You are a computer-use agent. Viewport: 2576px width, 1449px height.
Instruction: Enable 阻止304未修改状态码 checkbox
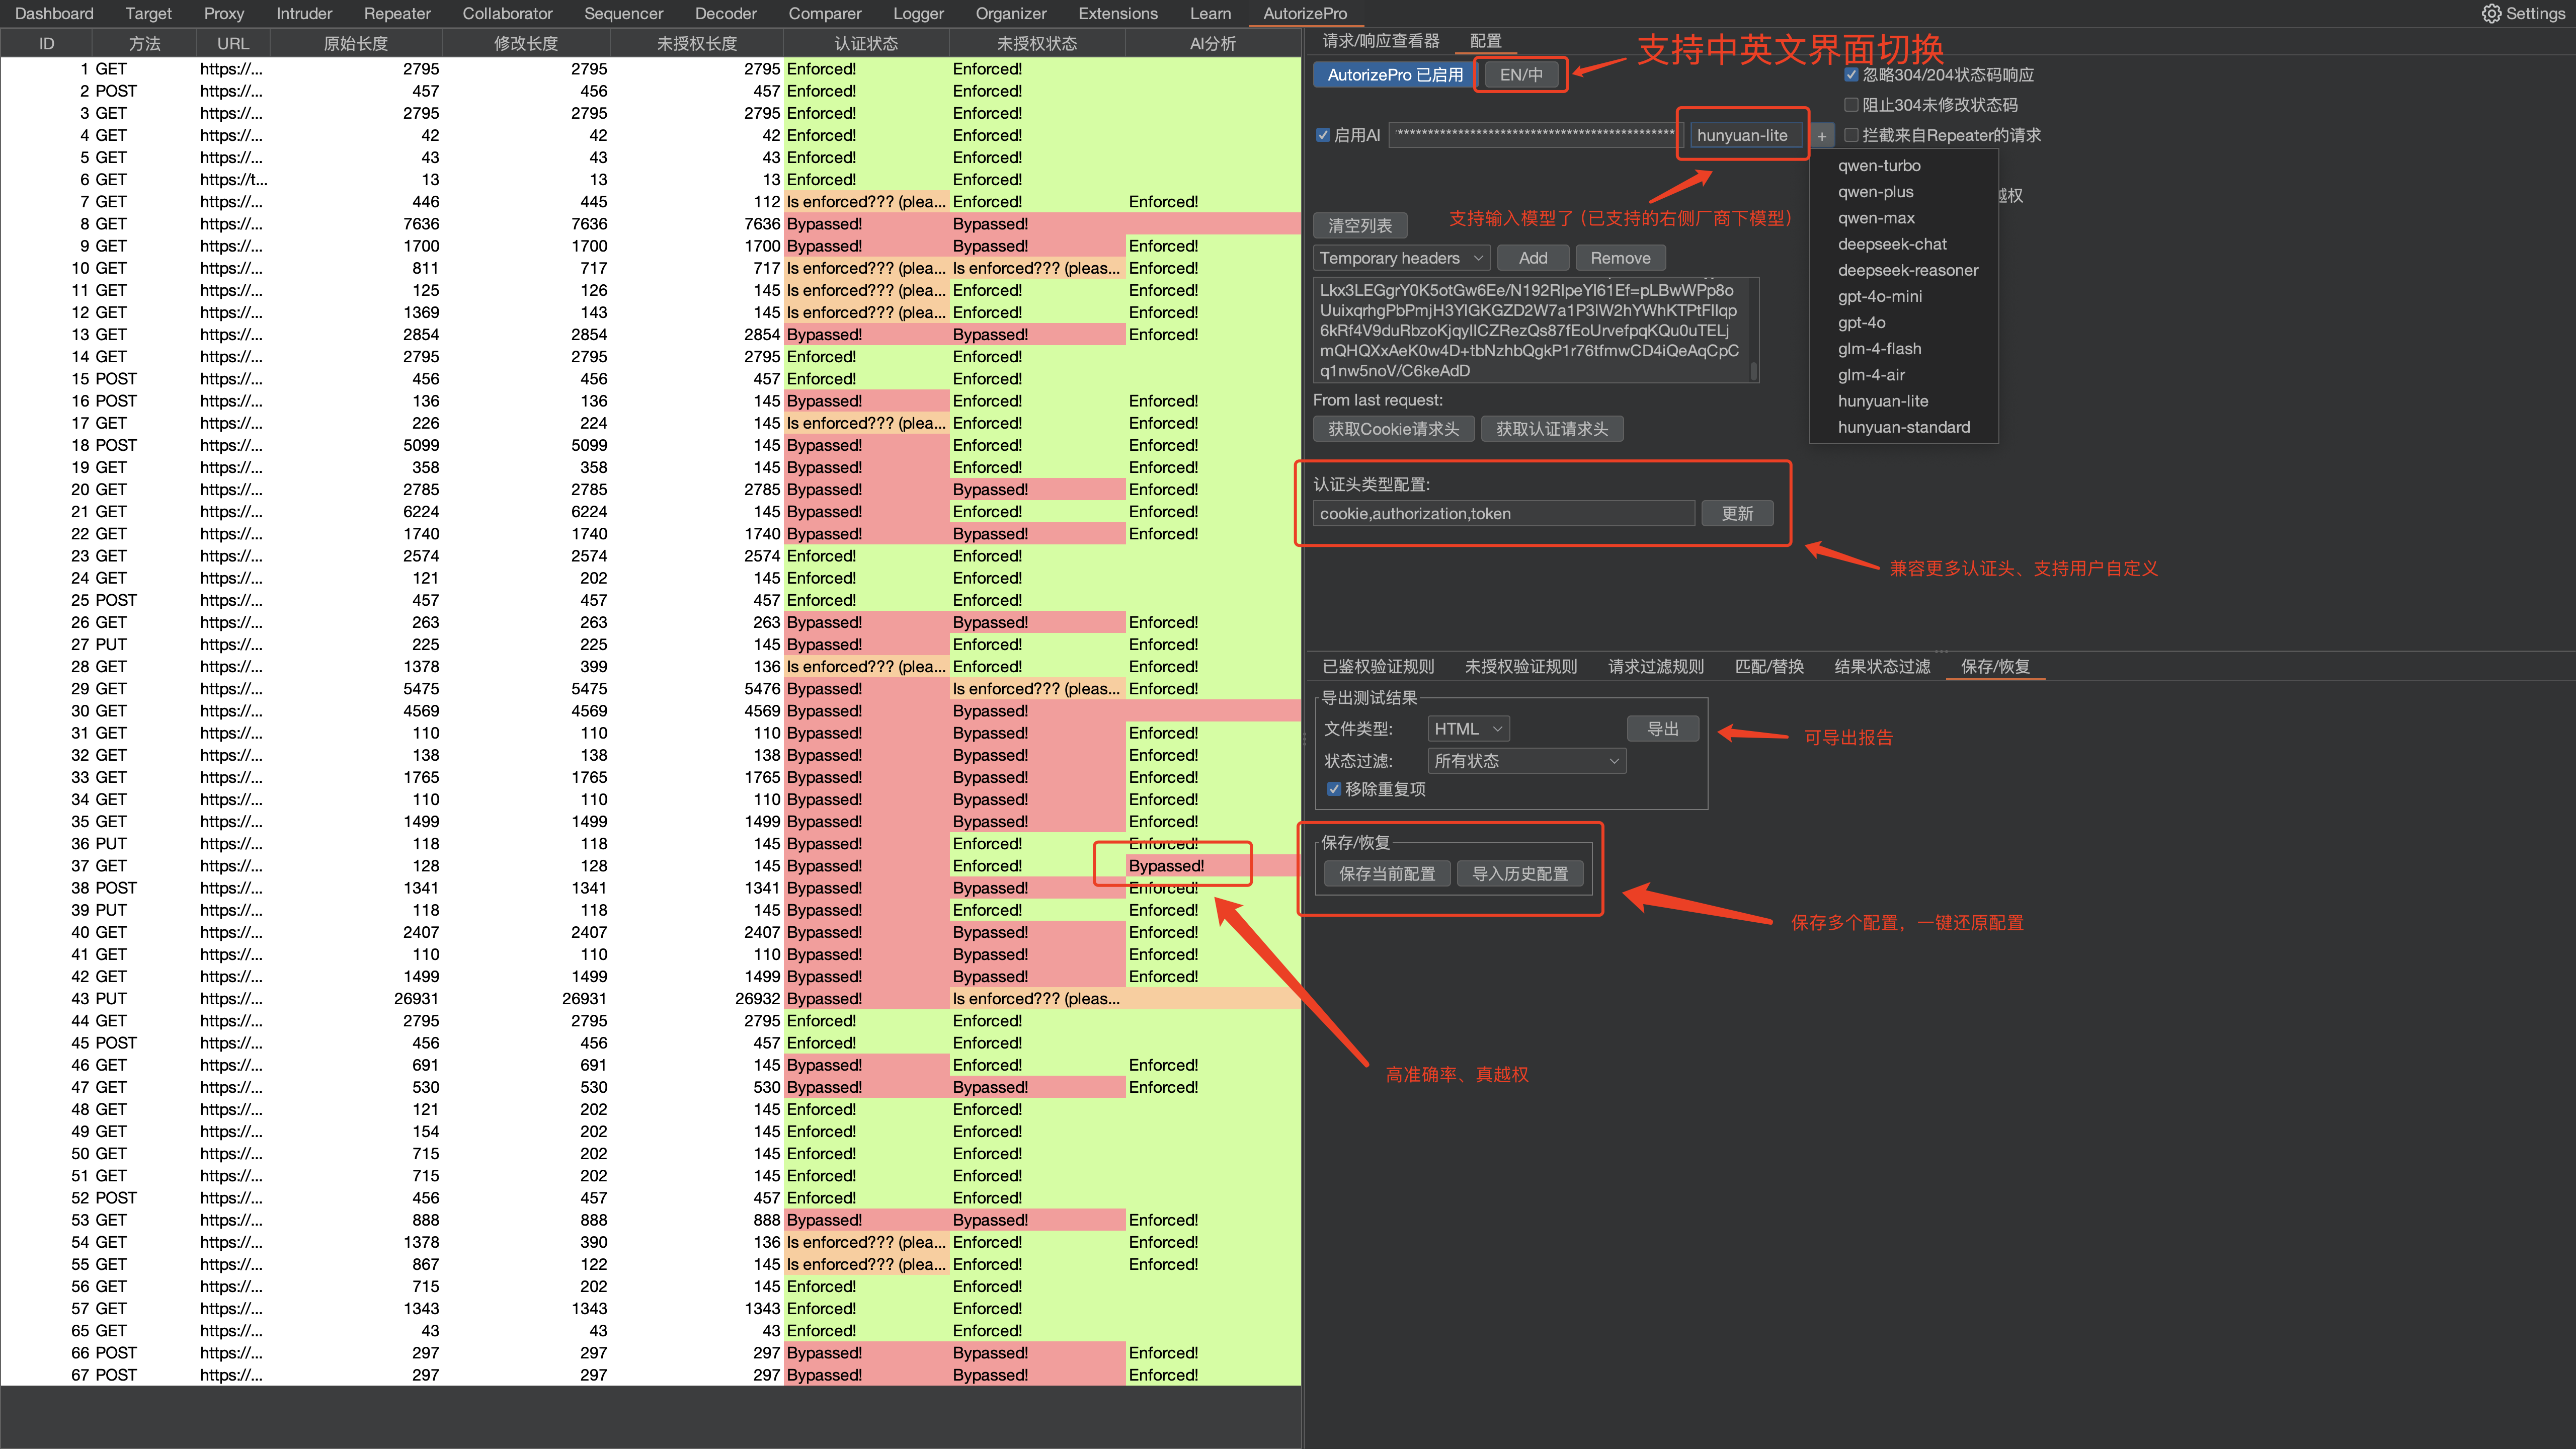coord(1851,105)
